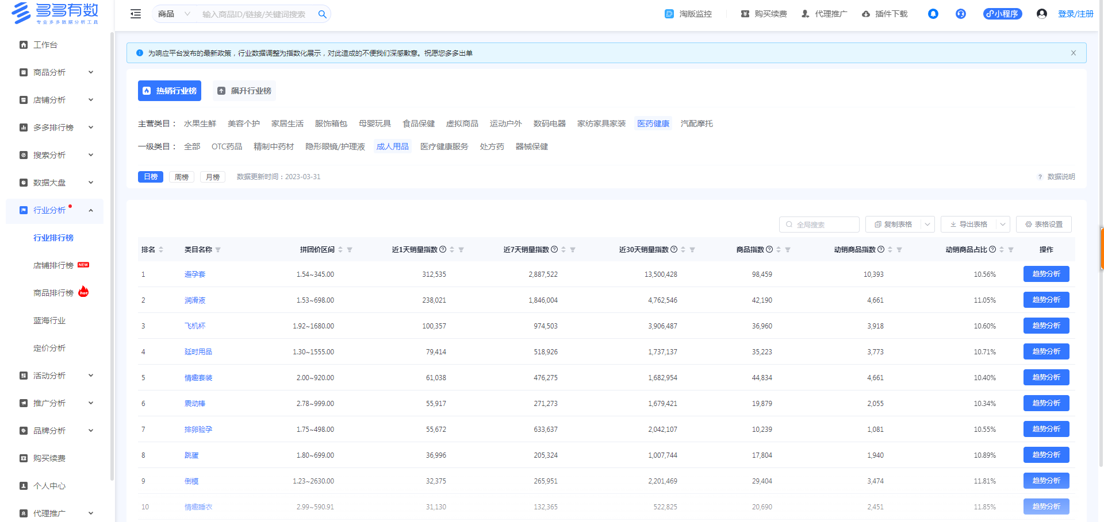The height and width of the screenshot is (522, 1104).
Task: Select the 日榜 daily ranking option
Action: click(x=151, y=177)
